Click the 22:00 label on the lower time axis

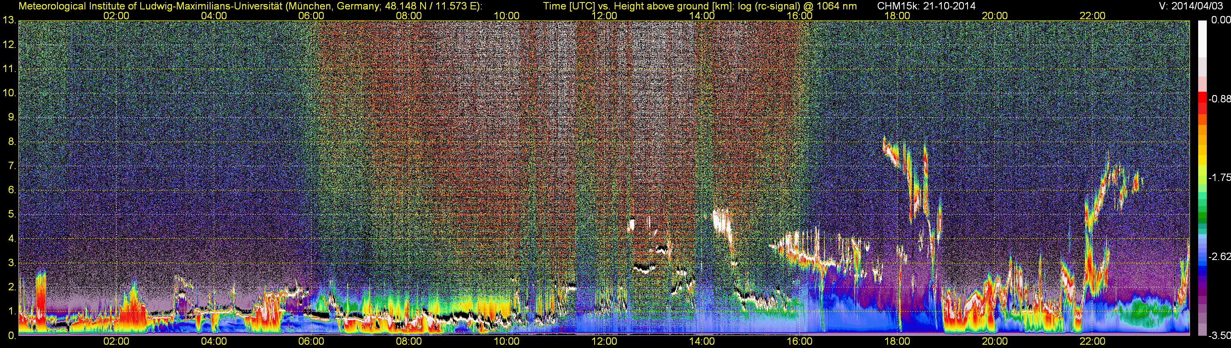pos(1092,342)
